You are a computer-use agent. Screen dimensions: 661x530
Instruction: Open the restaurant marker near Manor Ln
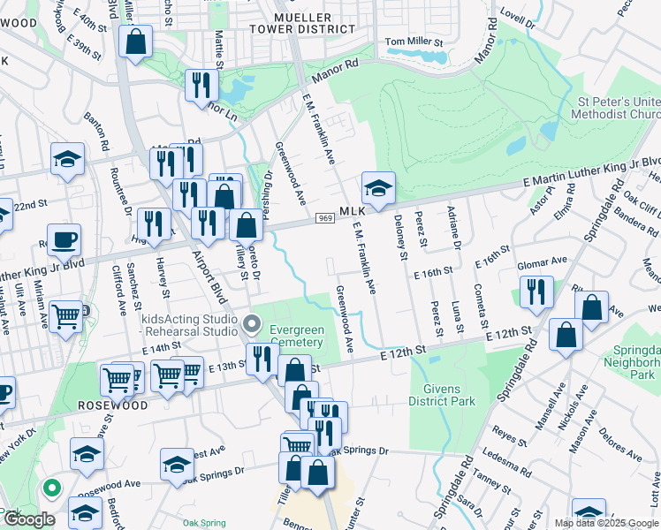pos(202,88)
